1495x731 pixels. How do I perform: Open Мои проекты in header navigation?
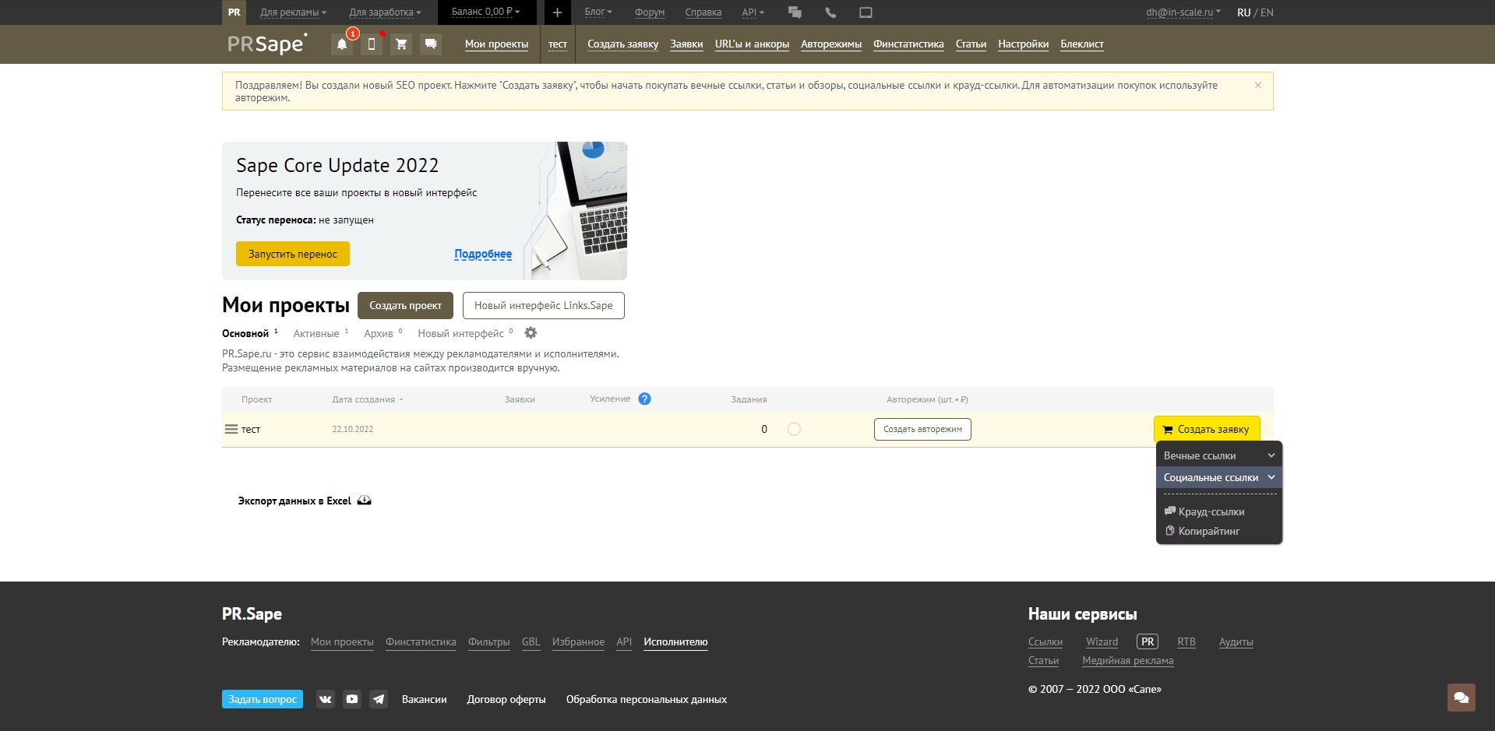[x=496, y=44]
